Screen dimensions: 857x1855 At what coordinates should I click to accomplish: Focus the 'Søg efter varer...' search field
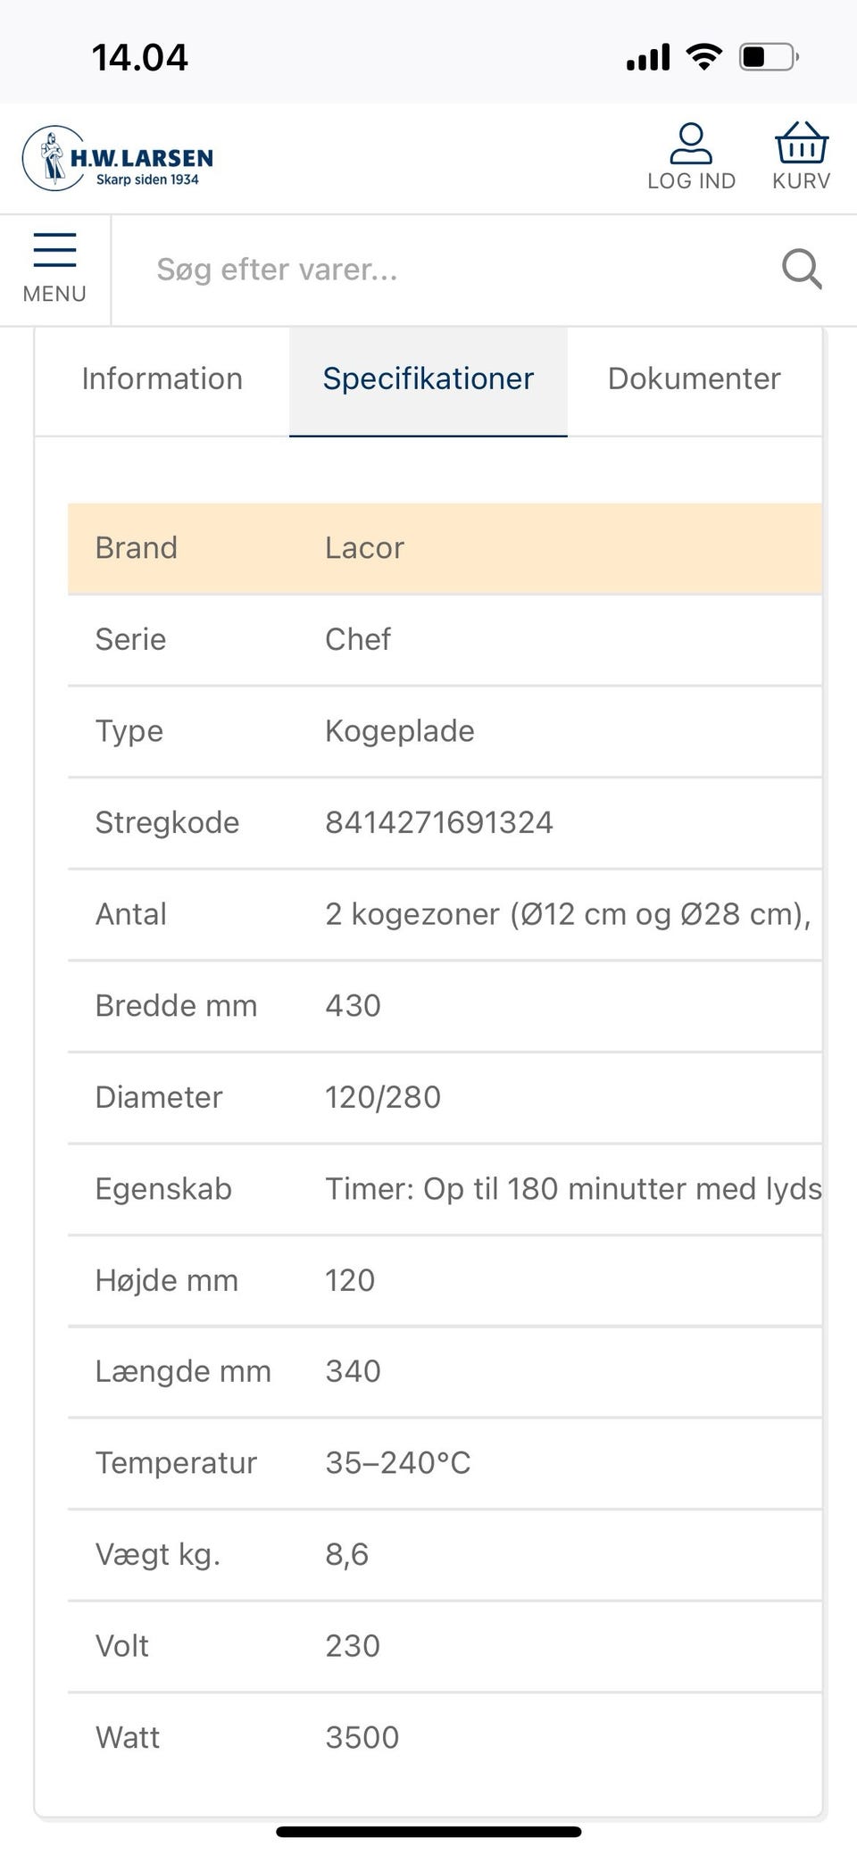(x=446, y=270)
